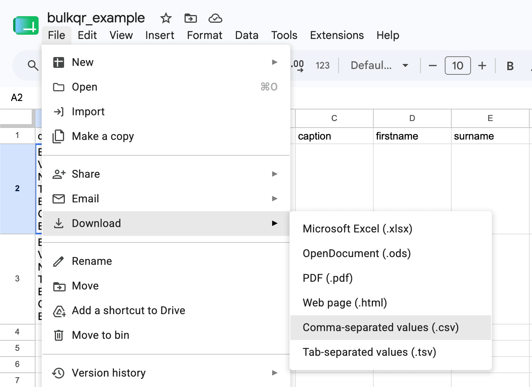
Task: Click the caption cell
Action: (x=334, y=136)
